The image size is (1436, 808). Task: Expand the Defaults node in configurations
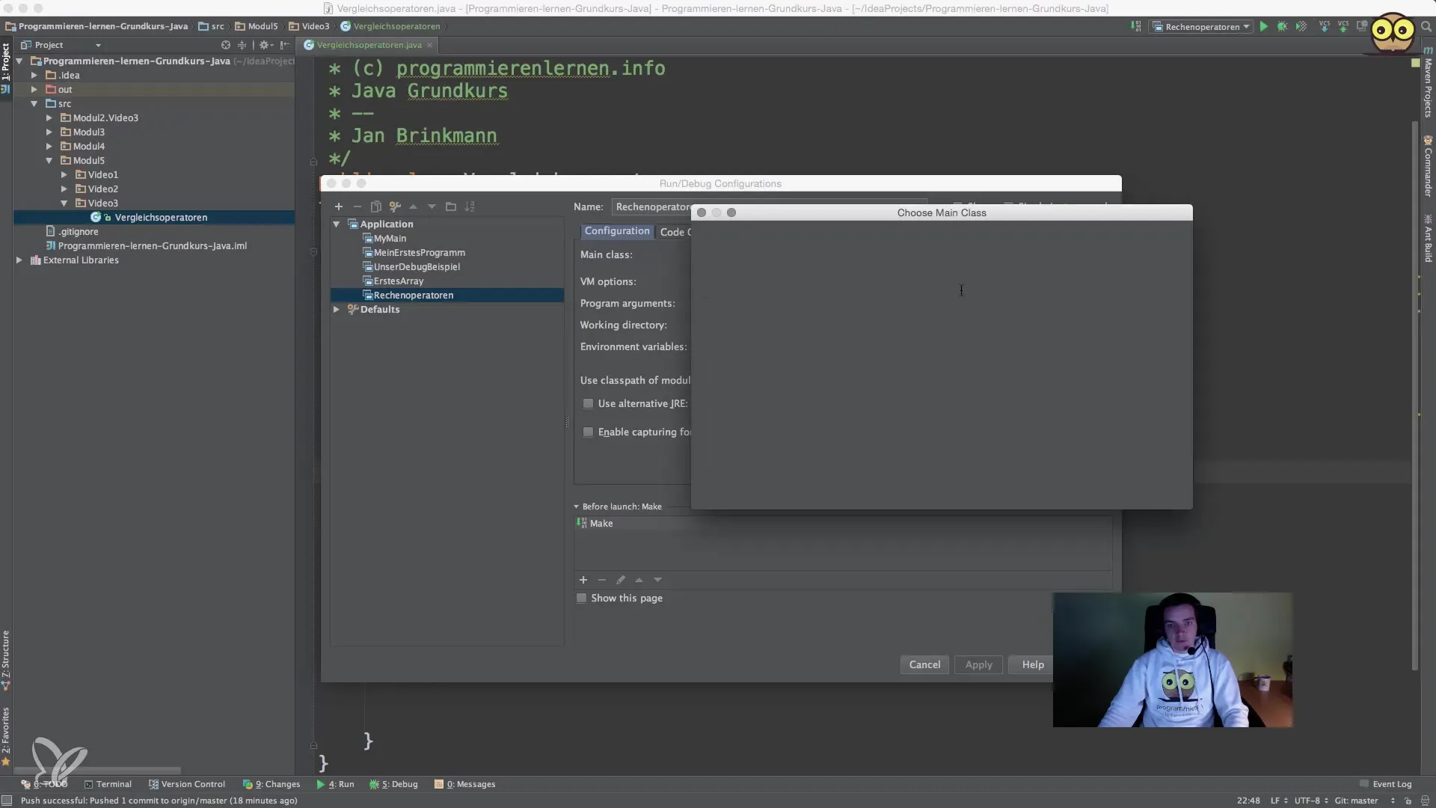[x=337, y=310]
